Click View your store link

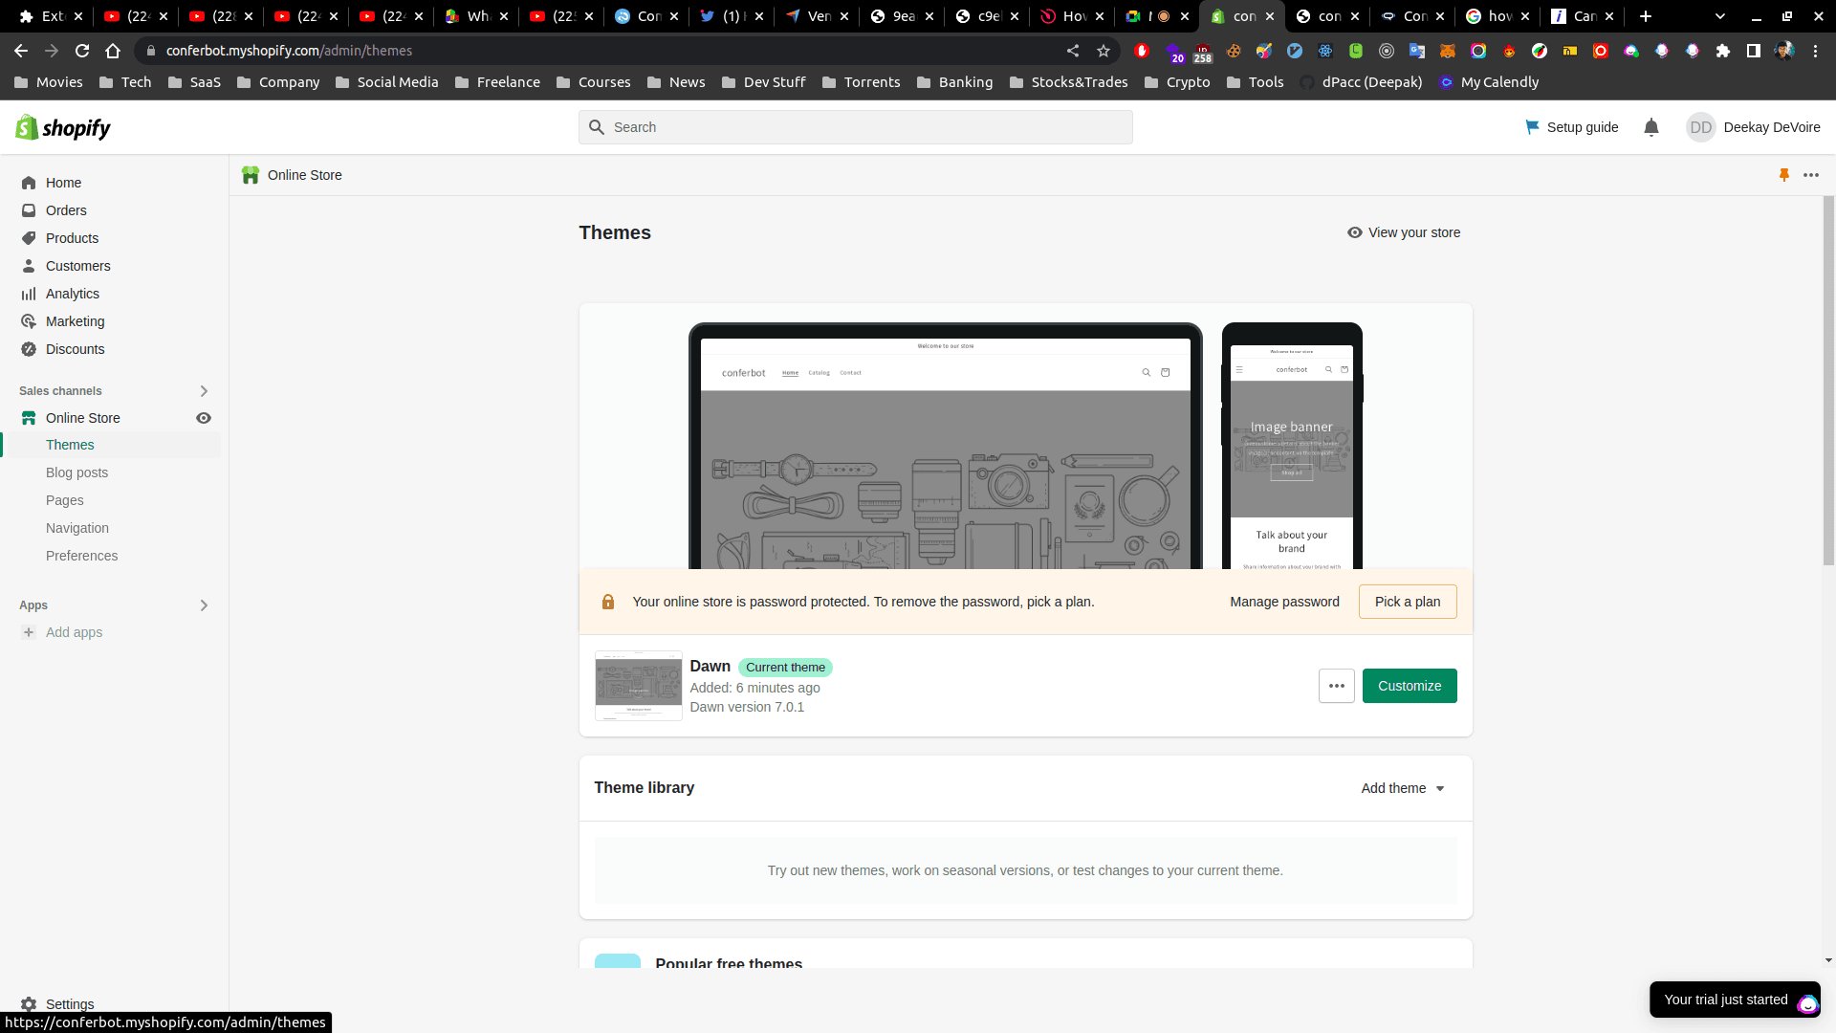1404,232
